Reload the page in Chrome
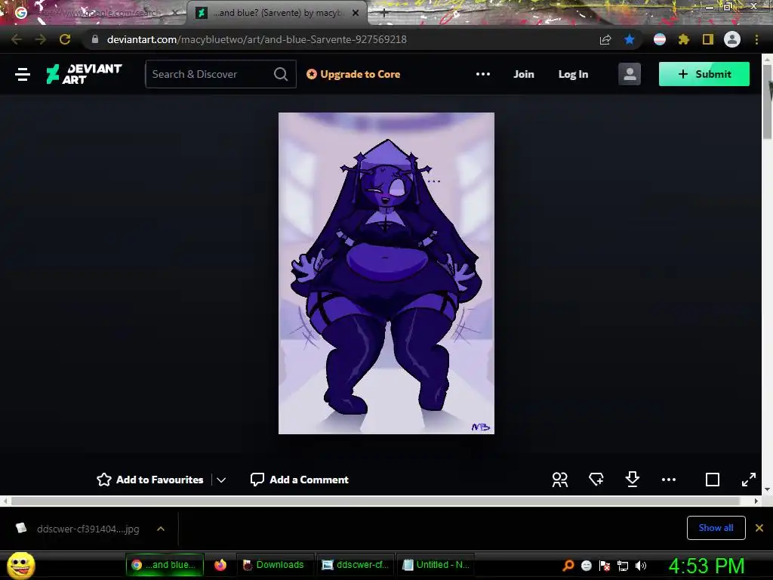The image size is (773, 580). 65,39
